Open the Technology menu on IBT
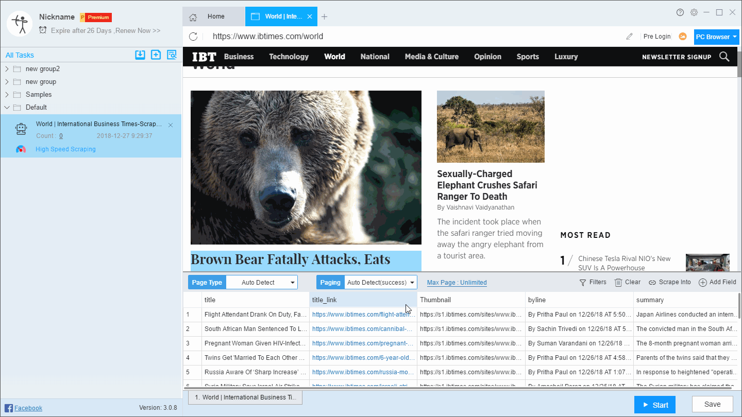This screenshot has height=417, width=742. click(289, 57)
